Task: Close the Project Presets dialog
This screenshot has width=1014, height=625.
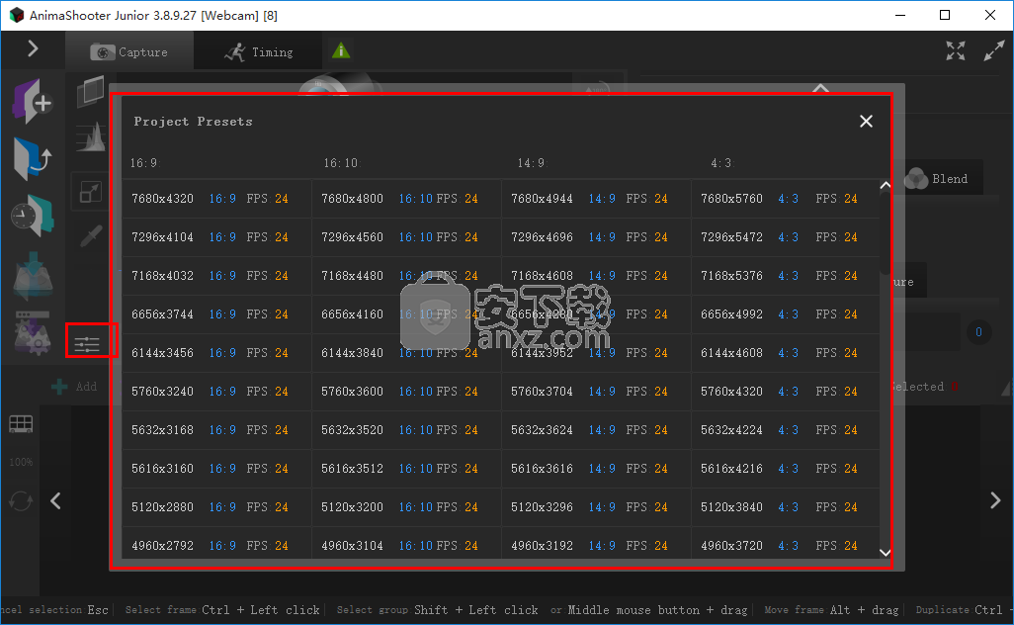Action: click(x=866, y=121)
